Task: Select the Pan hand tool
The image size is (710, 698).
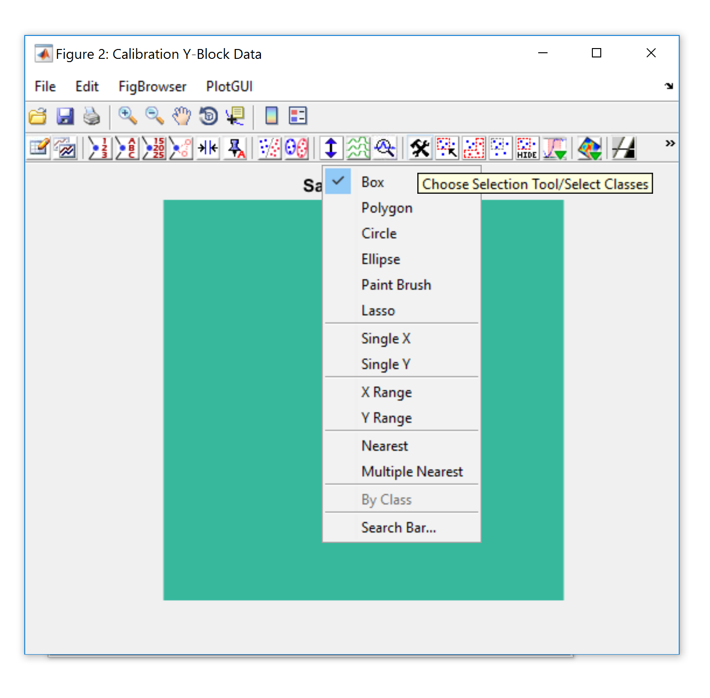Action: (x=181, y=116)
